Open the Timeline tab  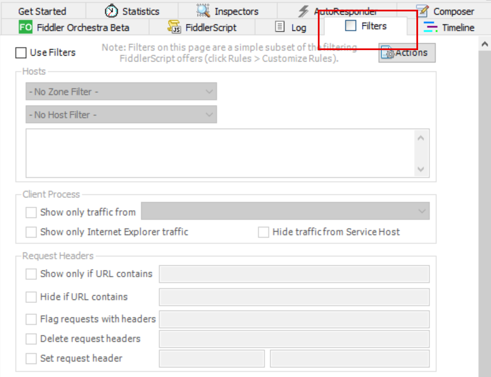click(449, 27)
